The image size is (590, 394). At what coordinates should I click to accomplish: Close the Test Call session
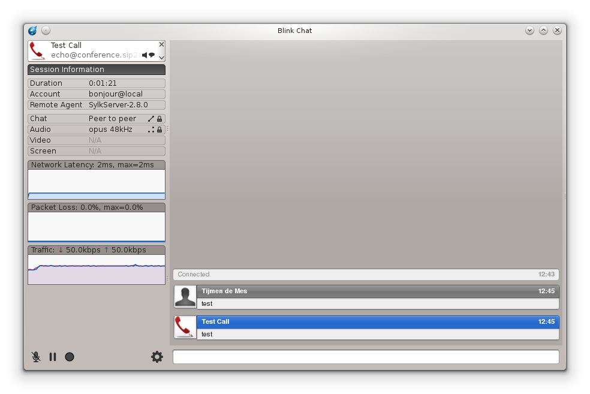point(161,44)
